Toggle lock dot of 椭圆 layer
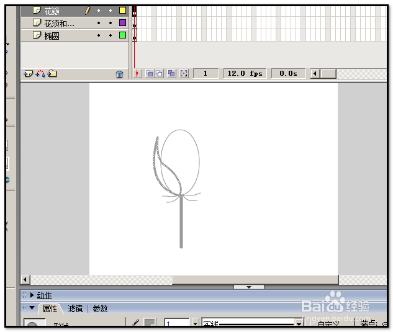Screen dimensions: 393x332 click(111, 35)
